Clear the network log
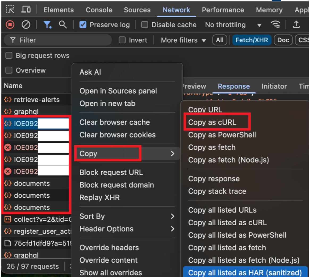Screen dimensions: 309x277 pyautogui.click(x=26, y=25)
